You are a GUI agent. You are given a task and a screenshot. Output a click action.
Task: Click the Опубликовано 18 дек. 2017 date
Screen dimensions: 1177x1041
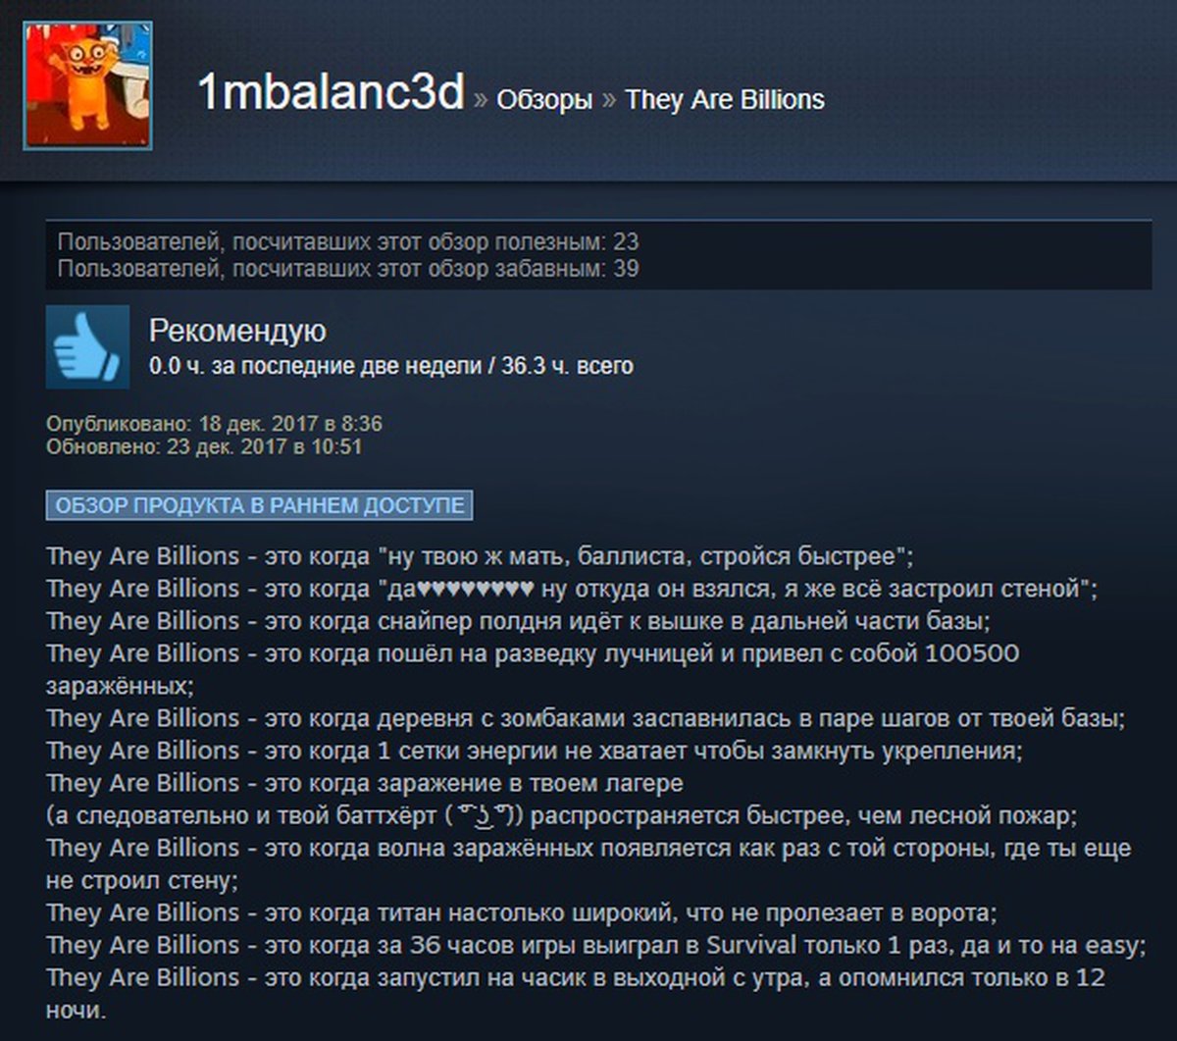tap(214, 425)
